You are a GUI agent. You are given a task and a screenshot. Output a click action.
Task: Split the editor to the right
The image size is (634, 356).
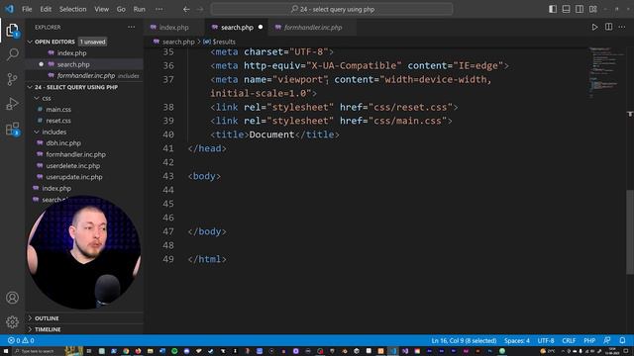coord(608,27)
